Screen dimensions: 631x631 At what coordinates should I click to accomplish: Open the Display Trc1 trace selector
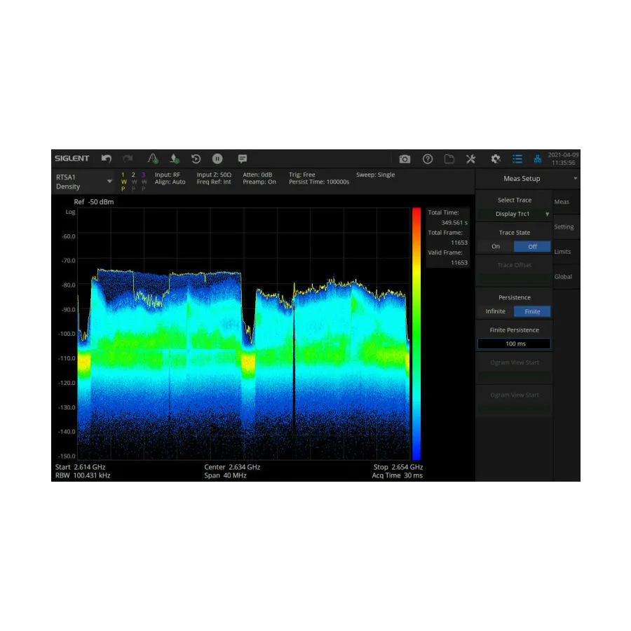[x=514, y=214]
